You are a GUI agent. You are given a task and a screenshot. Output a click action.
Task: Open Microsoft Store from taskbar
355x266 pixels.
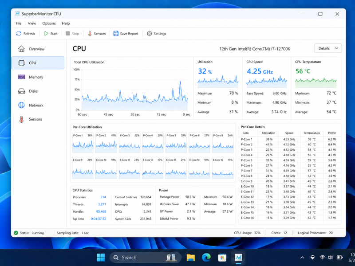point(222,258)
